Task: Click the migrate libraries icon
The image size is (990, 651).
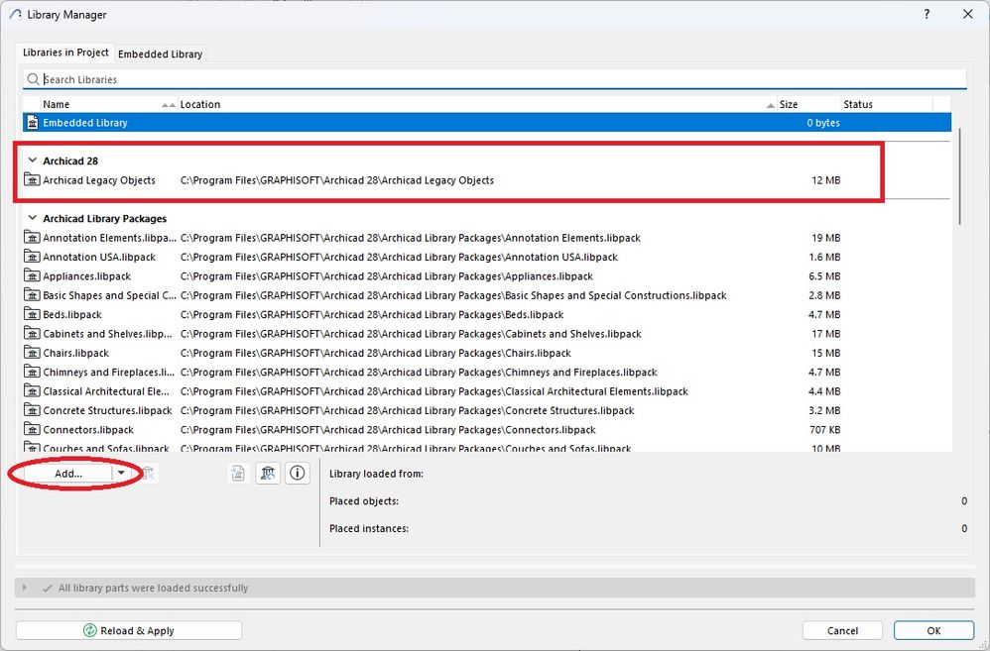Action: (x=268, y=473)
